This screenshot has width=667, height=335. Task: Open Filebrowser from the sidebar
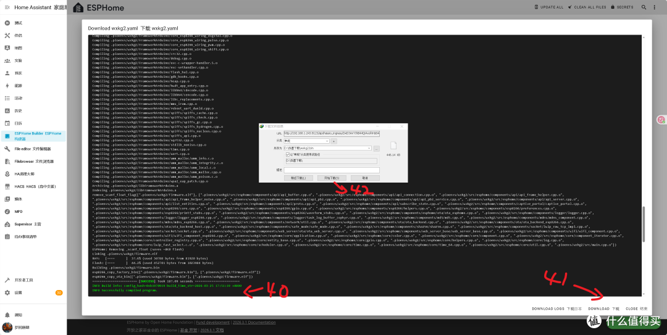click(33, 161)
